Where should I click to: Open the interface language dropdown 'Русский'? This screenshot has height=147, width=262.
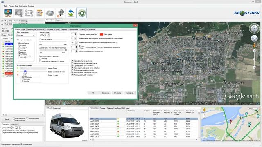[x=26, y=35]
